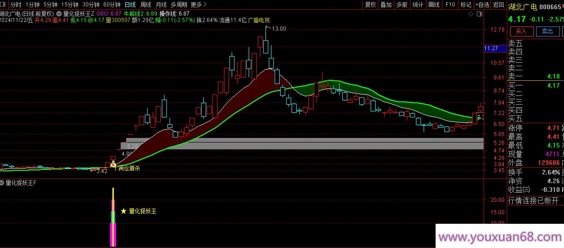Select the 分时 intraday view

(16, 5)
